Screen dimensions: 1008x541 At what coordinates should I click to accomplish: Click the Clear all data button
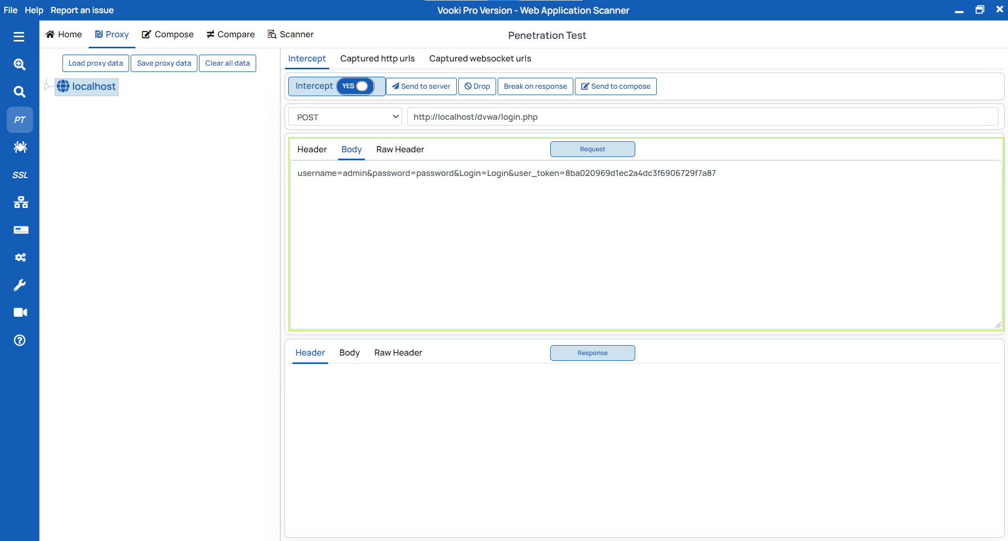227,63
